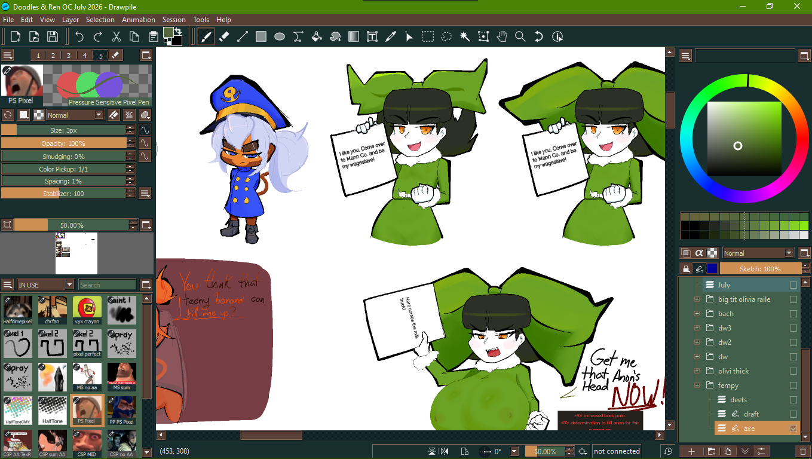The width and height of the screenshot is (812, 459).
Task: Switch to brush slot 1
Action: pyautogui.click(x=38, y=56)
